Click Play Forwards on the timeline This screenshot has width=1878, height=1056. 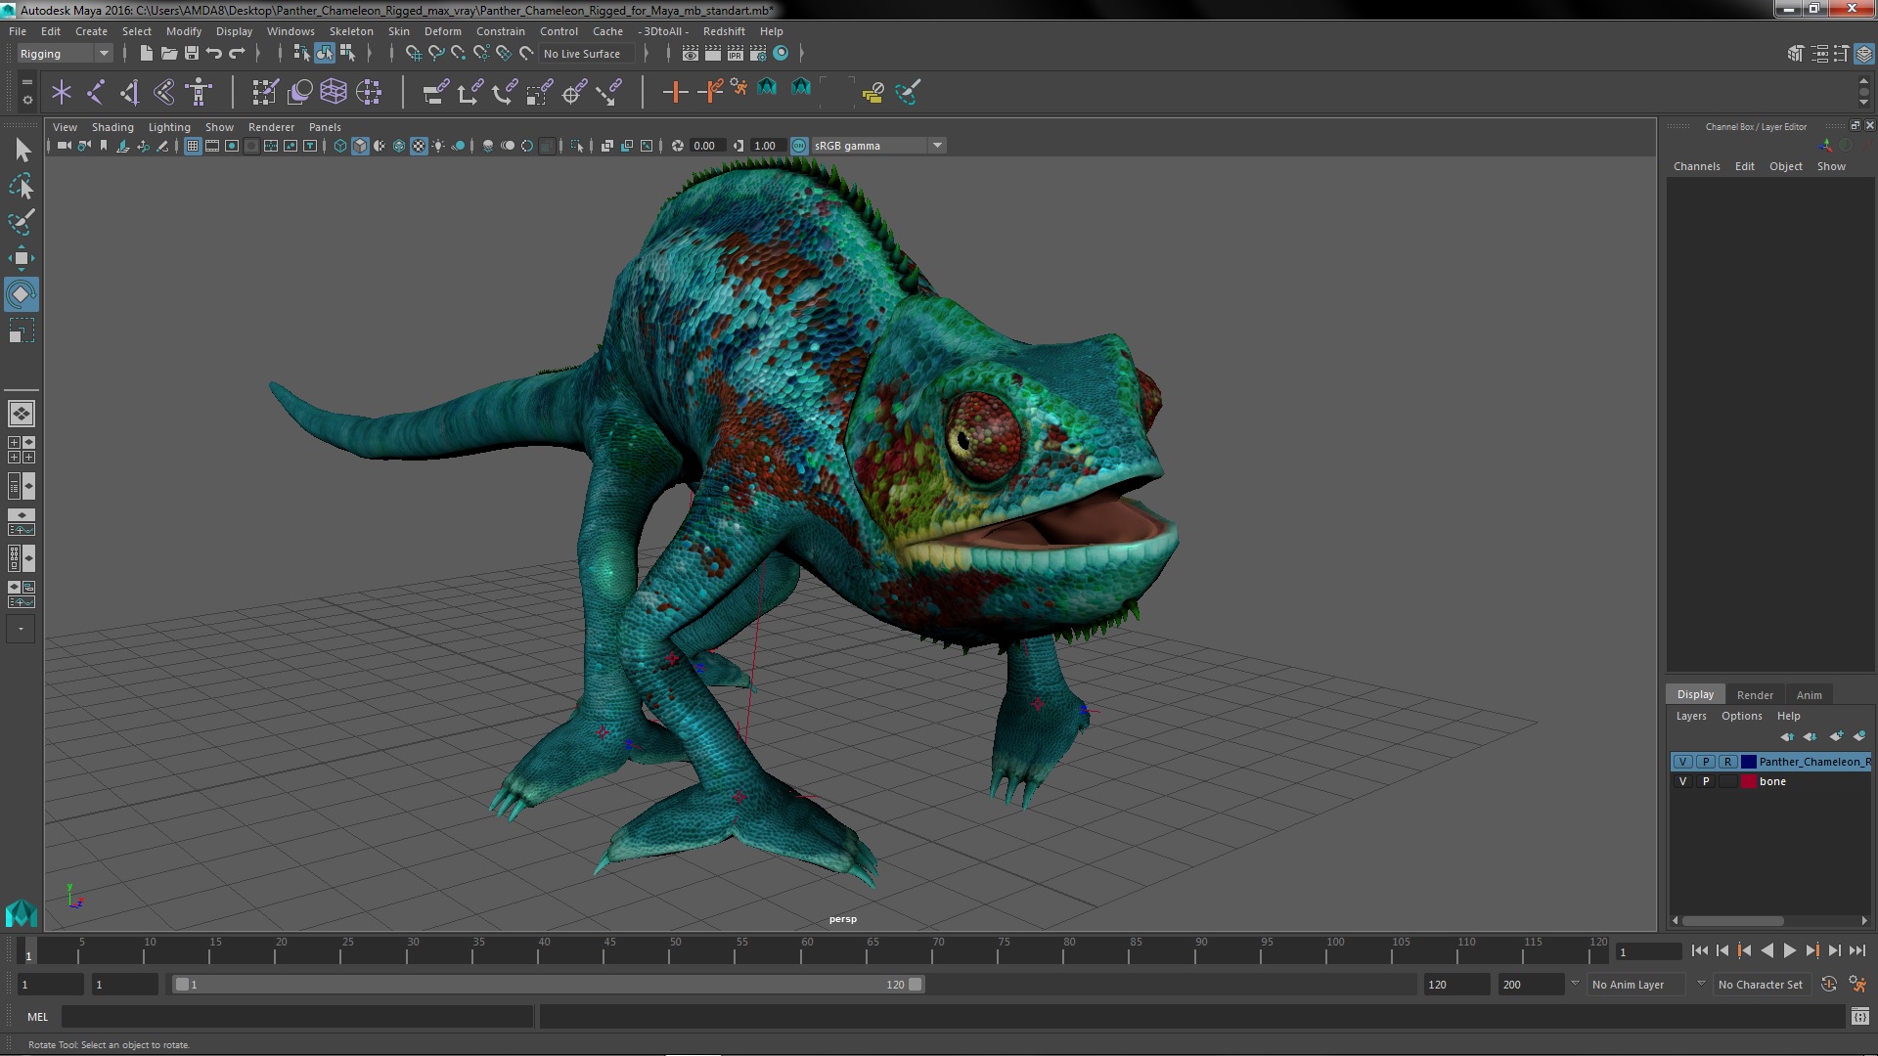[x=1789, y=950]
